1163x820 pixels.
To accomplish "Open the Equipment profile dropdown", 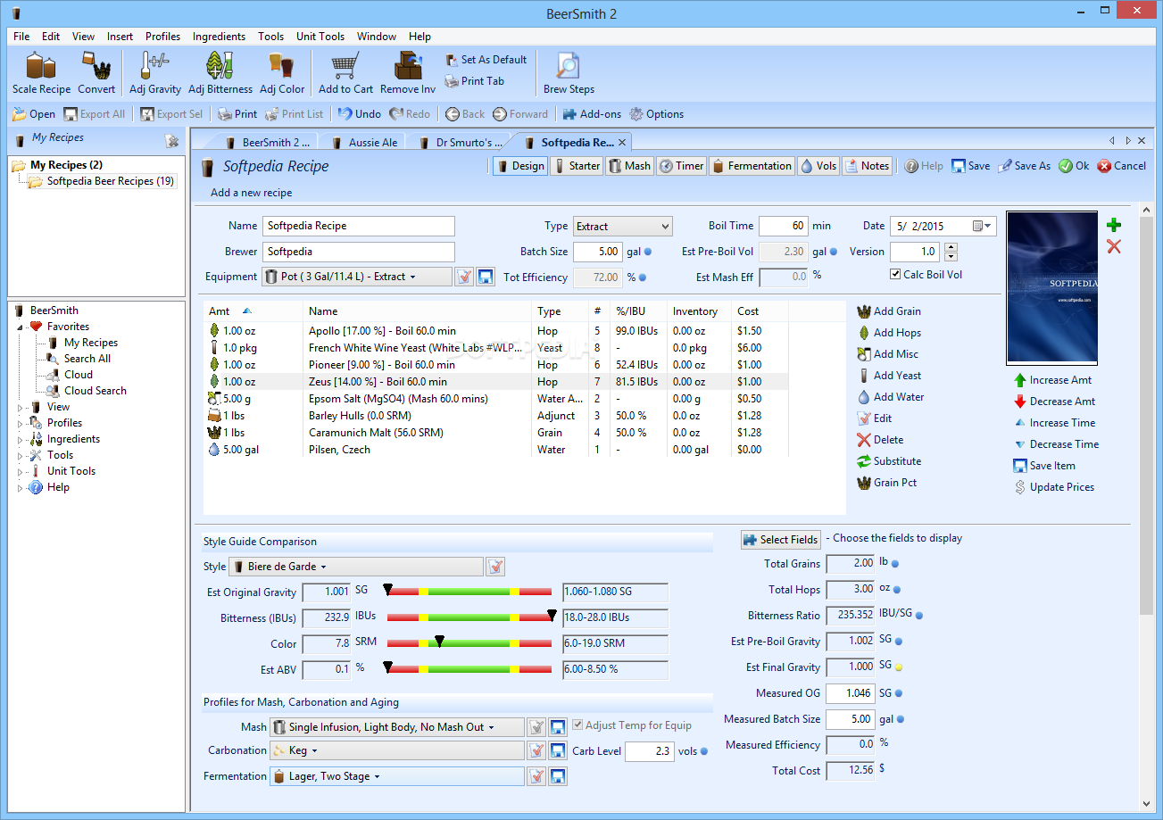I will coord(357,277).
